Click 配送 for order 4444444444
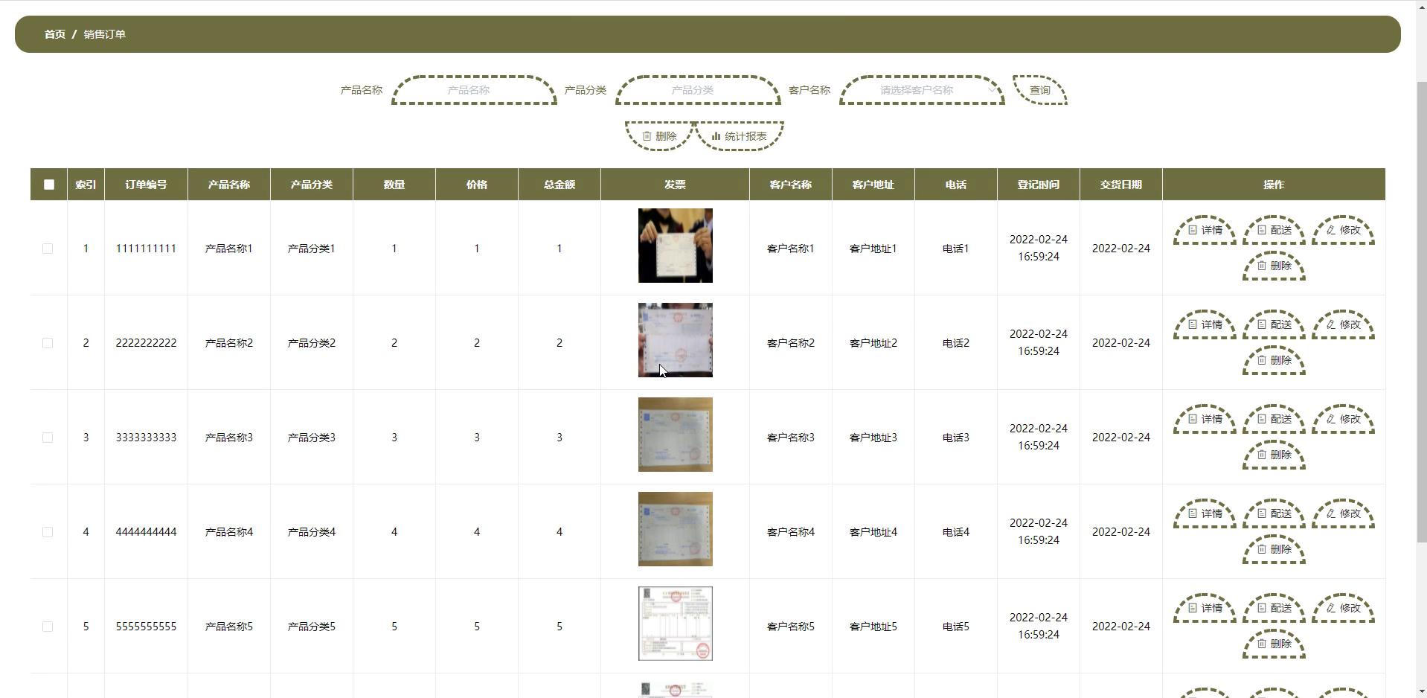This screenshot has width=1427, height=698. (x=1274, y=513)
